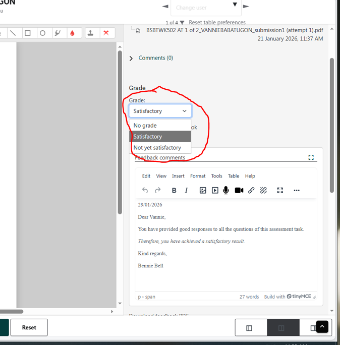The width and height of the screenshot is (340, 345).
Task: Click 'Reset table preferences' link
Action: click(217, 22)
